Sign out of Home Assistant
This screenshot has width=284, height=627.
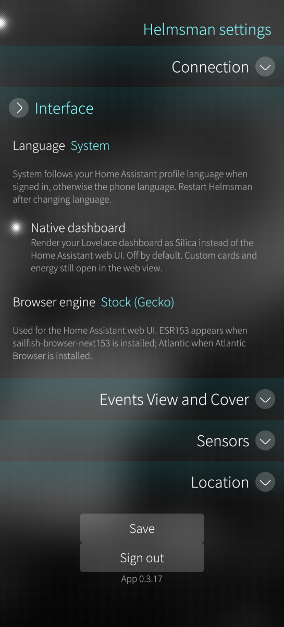click(x=142, y=558)
